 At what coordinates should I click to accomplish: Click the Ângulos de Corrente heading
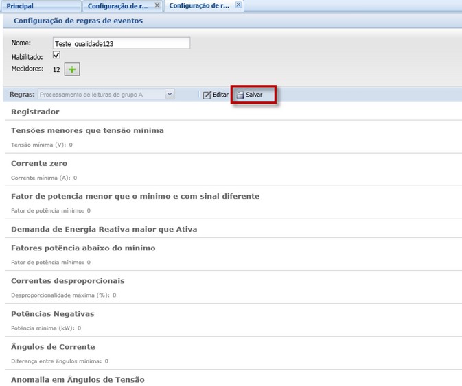point(53,347)
